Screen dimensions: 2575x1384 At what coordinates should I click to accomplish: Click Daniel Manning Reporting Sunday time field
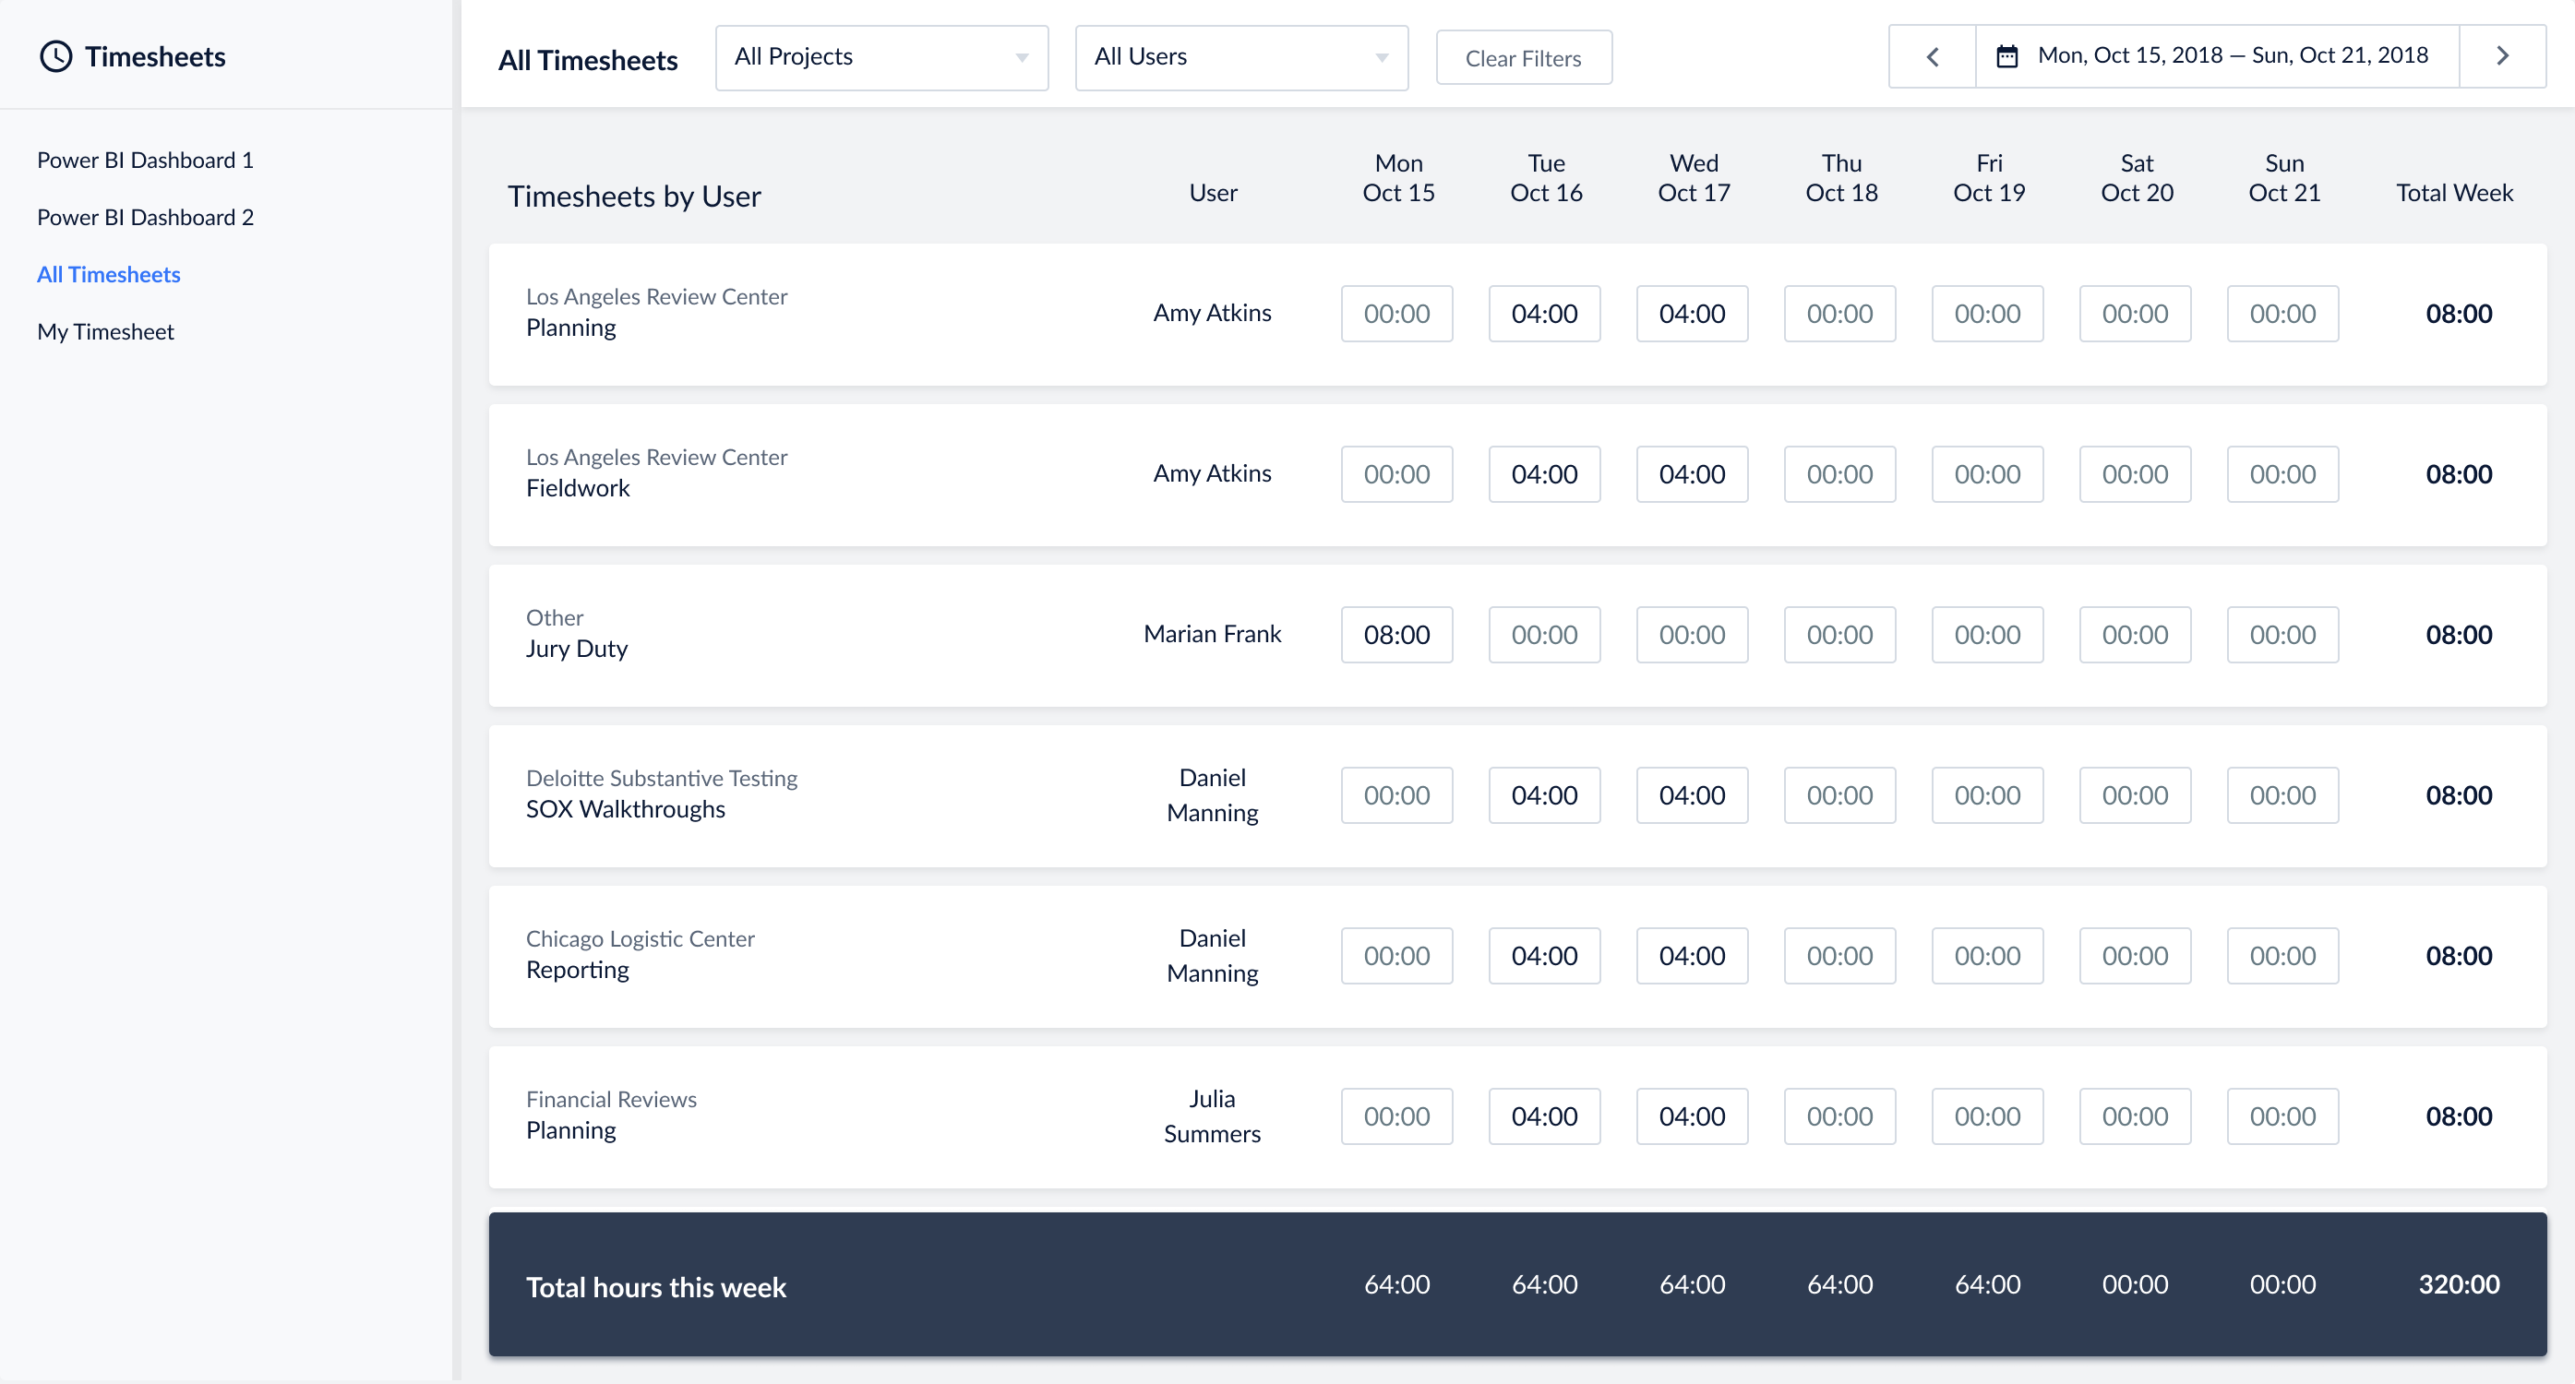pyautogui.click(x=2282, y=955)
